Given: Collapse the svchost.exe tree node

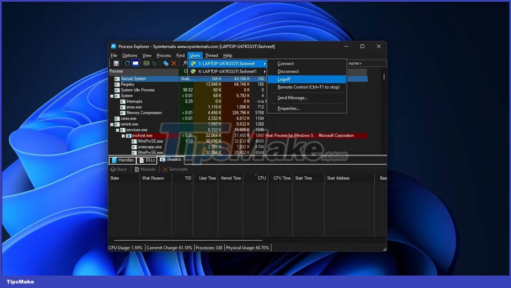Looking at the screenshot, I should (x=123, y=136).
